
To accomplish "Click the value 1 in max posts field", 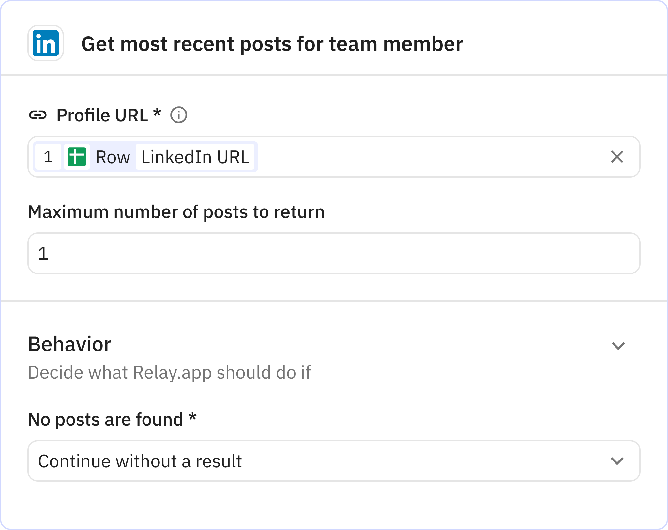I will [x=43, y=254].
